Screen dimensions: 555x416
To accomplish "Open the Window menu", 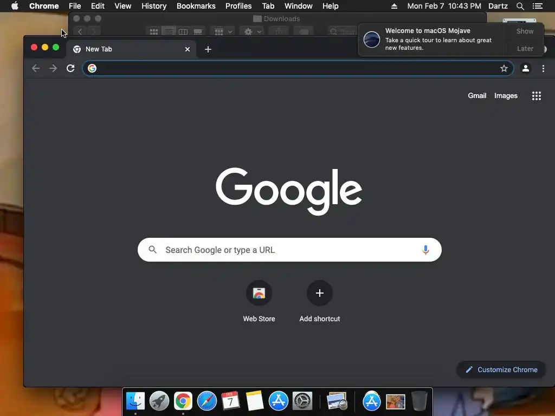I will (x=299, y=6).
